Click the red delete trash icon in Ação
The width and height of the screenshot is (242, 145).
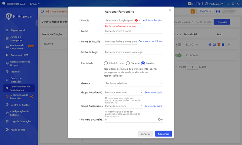click(x=218, y=45)
